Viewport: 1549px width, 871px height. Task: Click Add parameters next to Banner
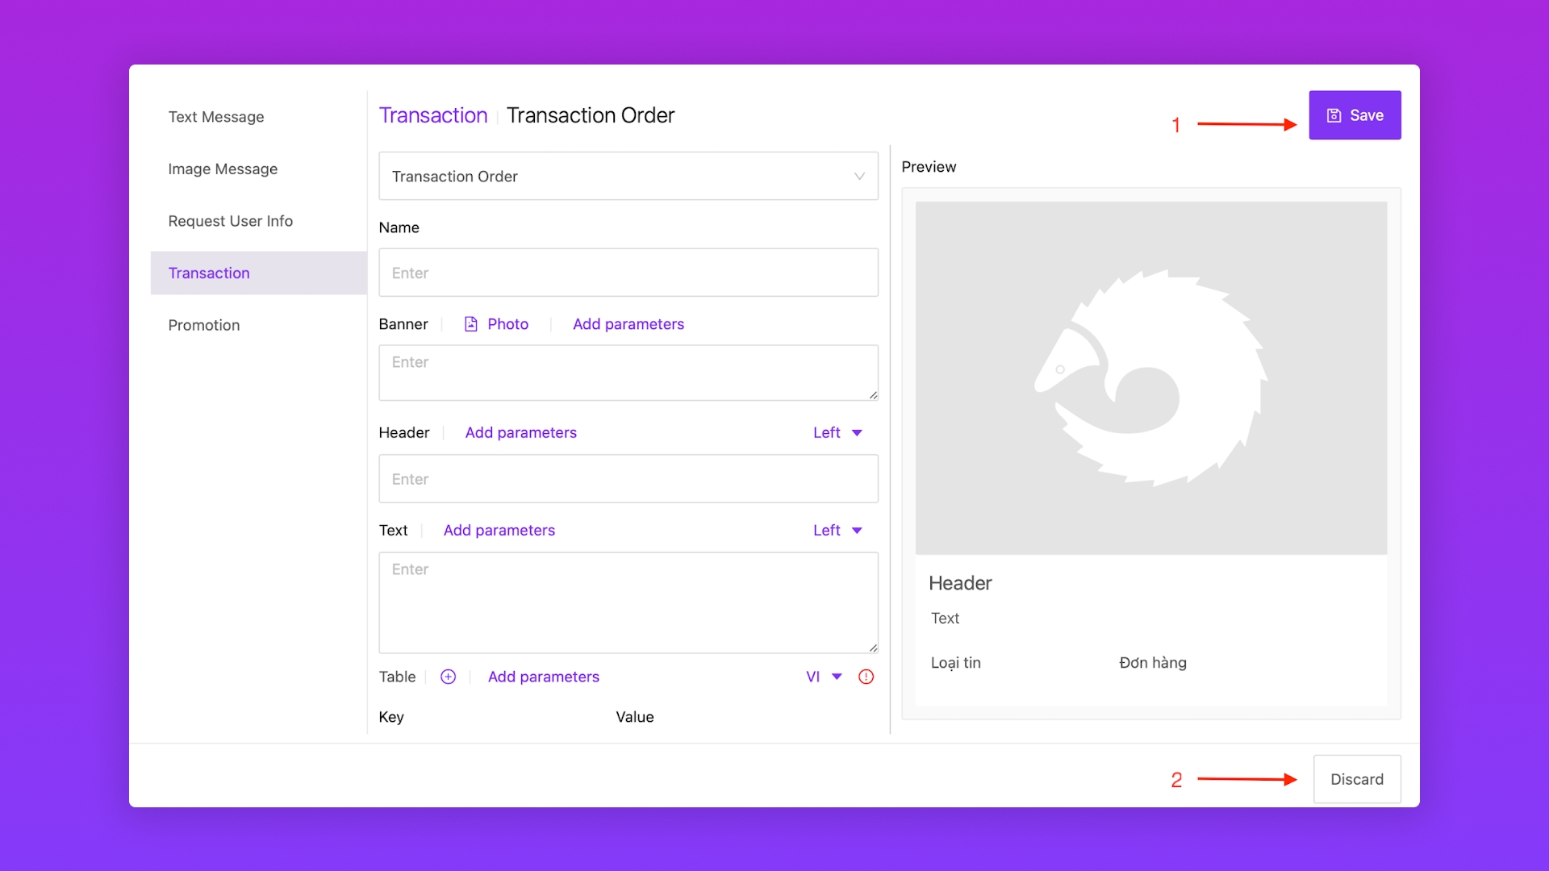[x=628, y=324]
